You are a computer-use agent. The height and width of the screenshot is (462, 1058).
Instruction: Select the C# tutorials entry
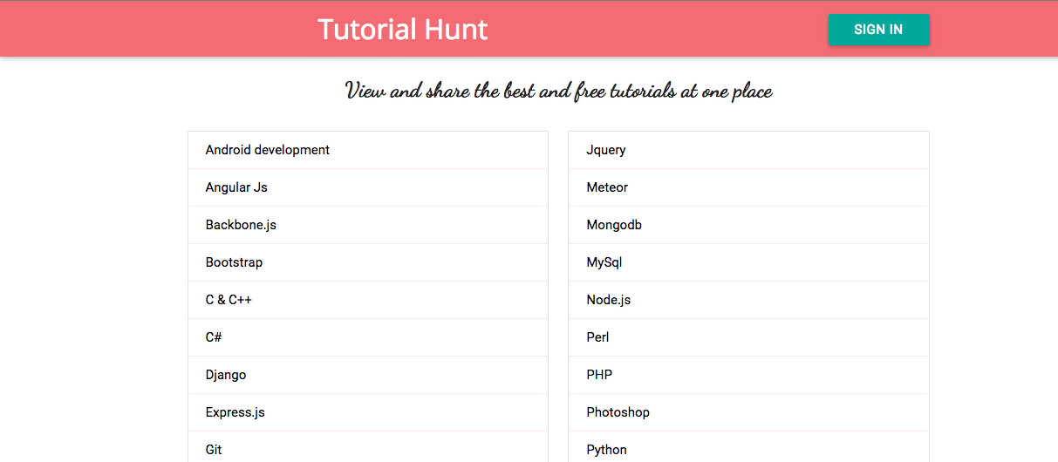click(368, 337)
